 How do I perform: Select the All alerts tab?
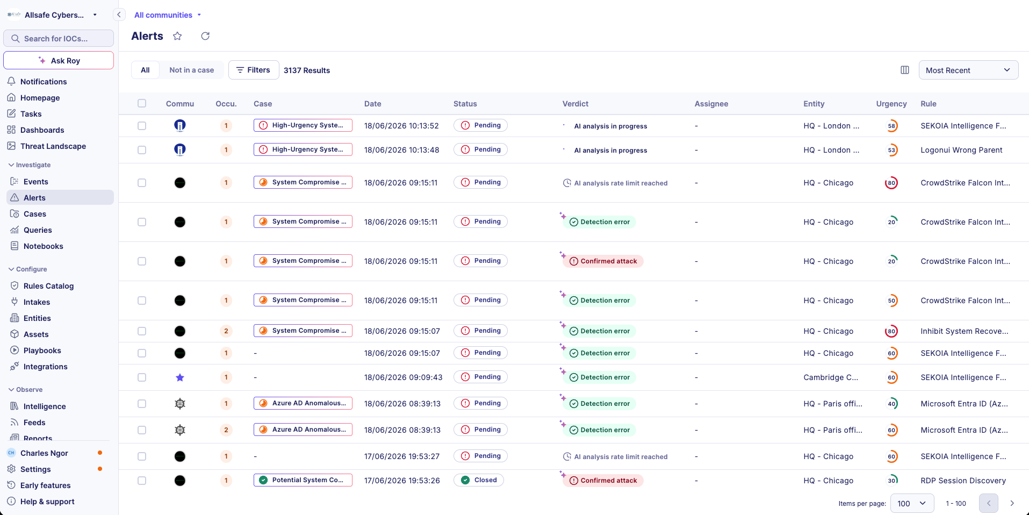point(145,70)
